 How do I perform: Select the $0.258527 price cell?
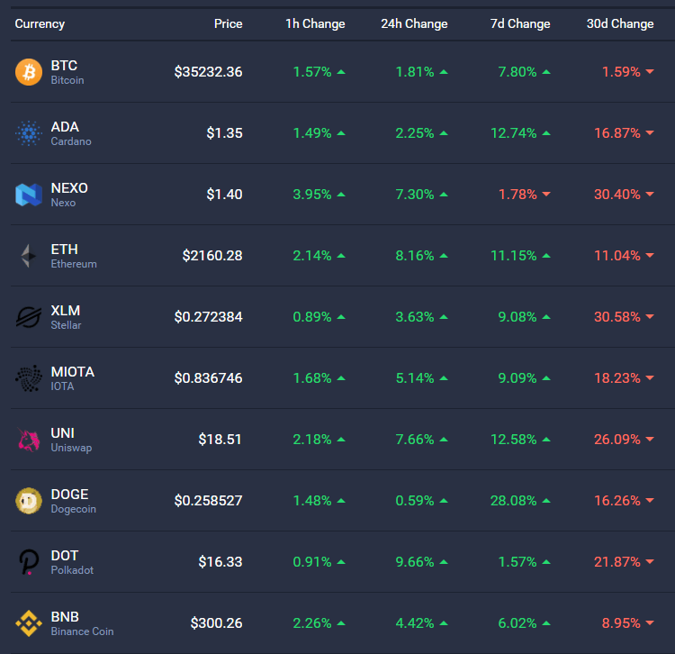209,501
